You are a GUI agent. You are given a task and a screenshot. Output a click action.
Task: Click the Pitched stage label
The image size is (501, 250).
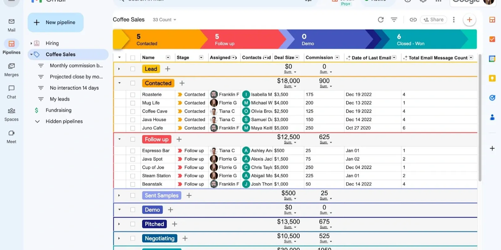click(x=154, y=224)
